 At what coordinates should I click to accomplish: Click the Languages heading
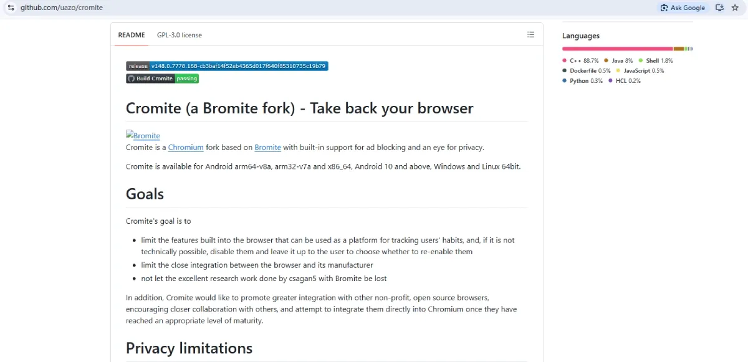(x=581, y=36)
